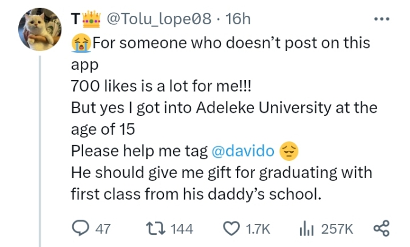Click the vertical thread line below avatar
Screen dimensions: 410x247
tap(40, 152)
